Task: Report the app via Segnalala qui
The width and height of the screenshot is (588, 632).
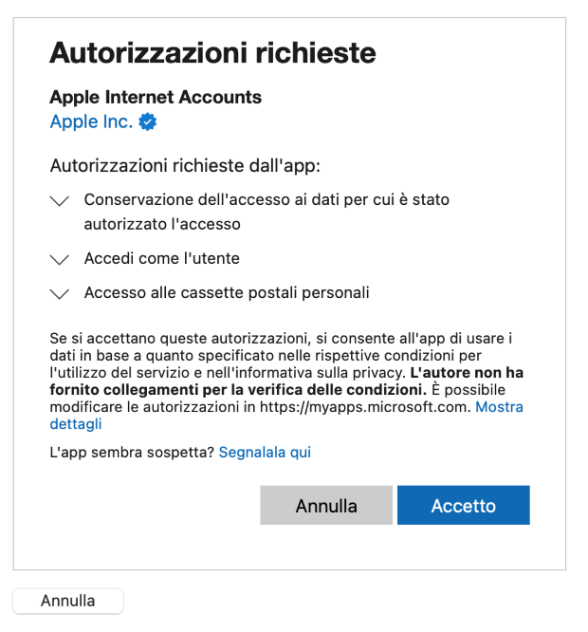Action: tap(265, 453)
